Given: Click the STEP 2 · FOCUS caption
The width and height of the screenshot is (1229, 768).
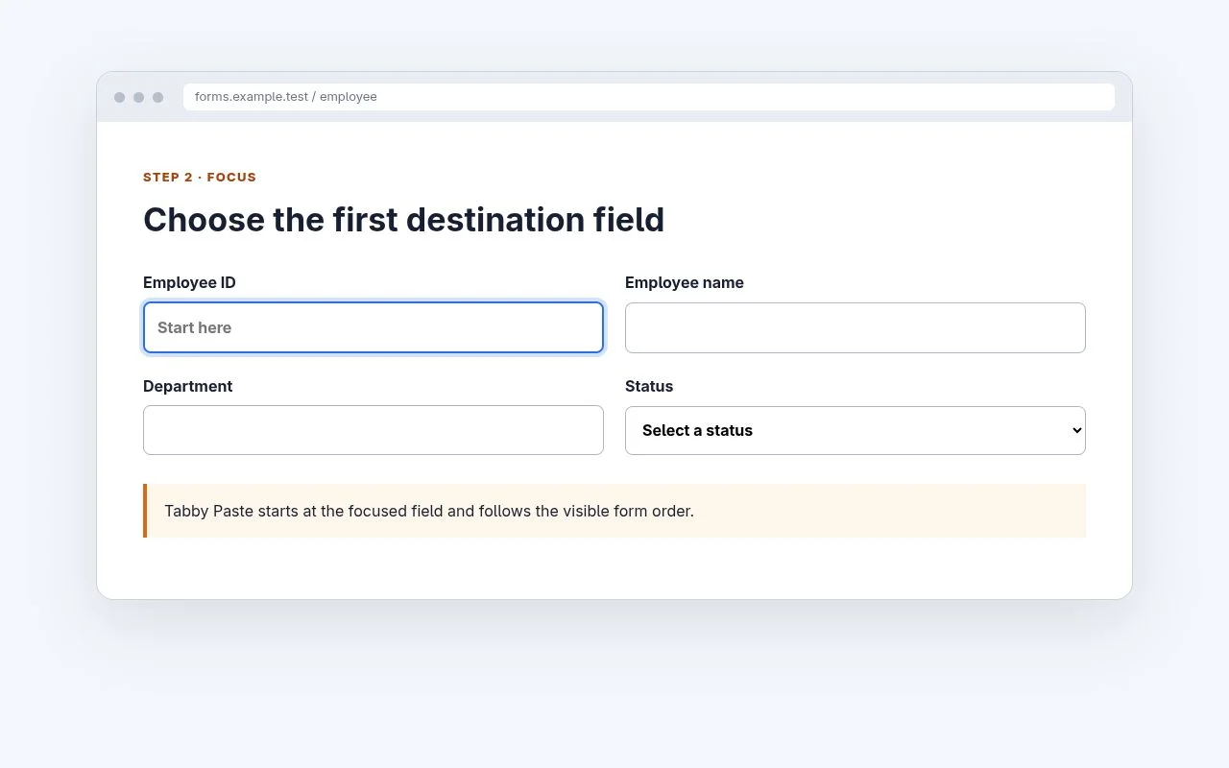Looking at the screenshot, I should (x=200, y=177).
